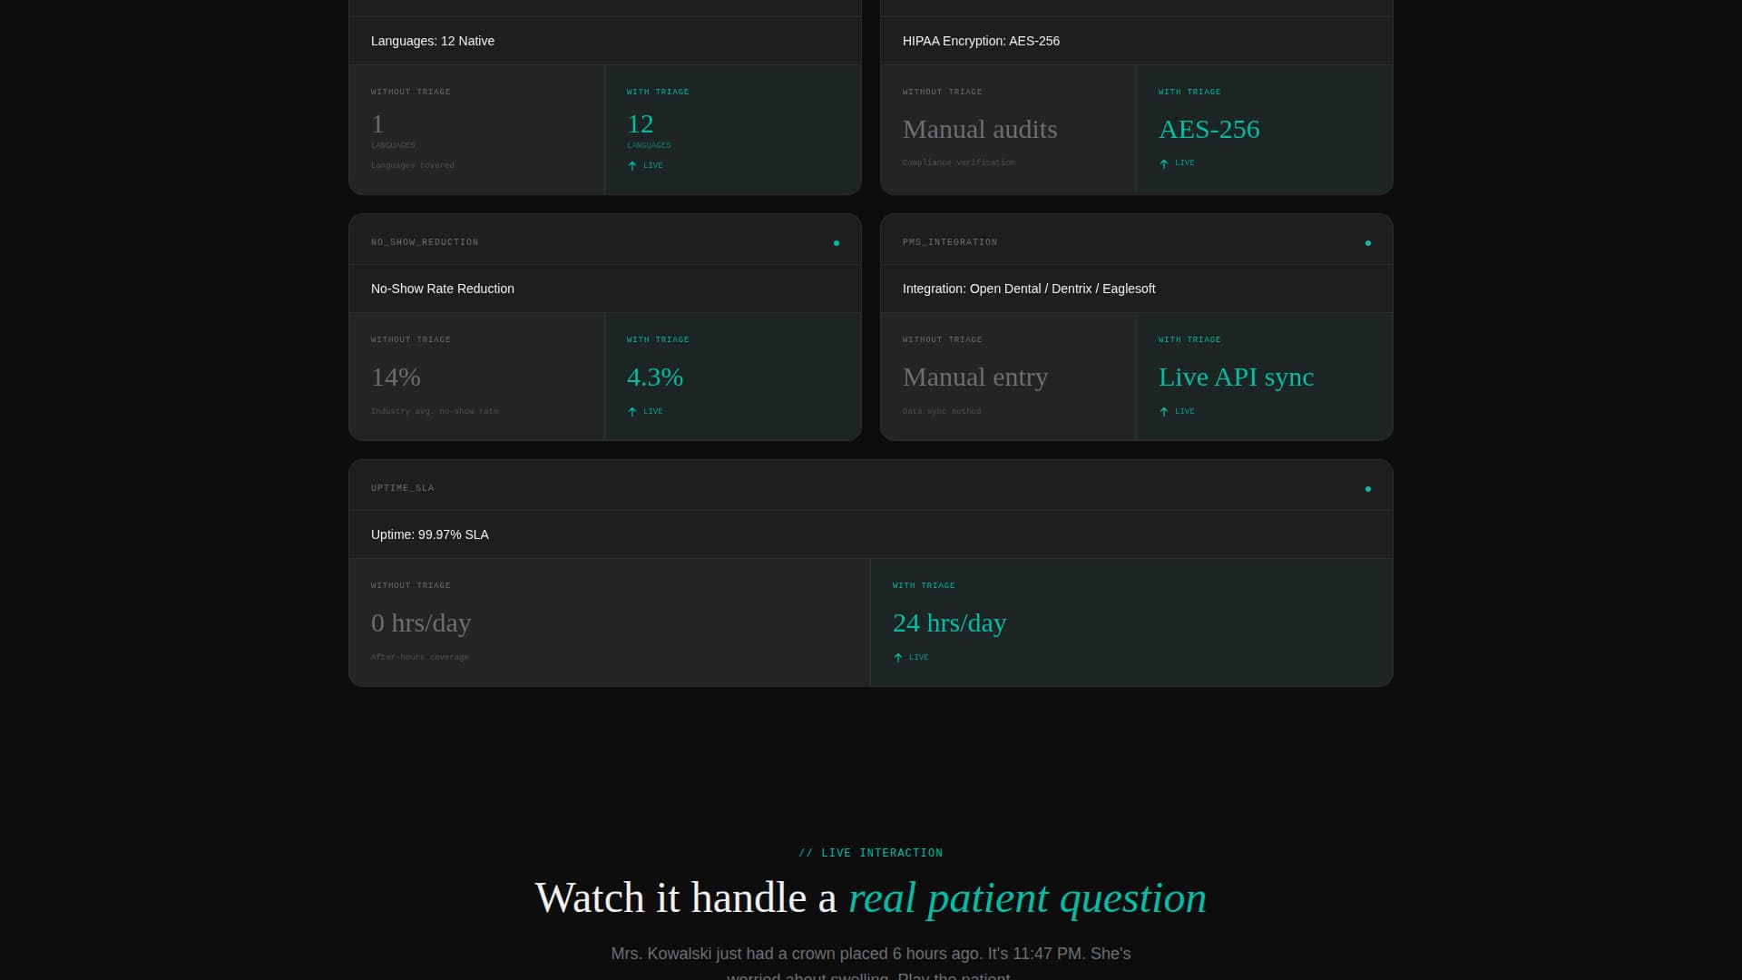Click the green 'AES-256' value

pyautogui.click(x=1209, y=129)
